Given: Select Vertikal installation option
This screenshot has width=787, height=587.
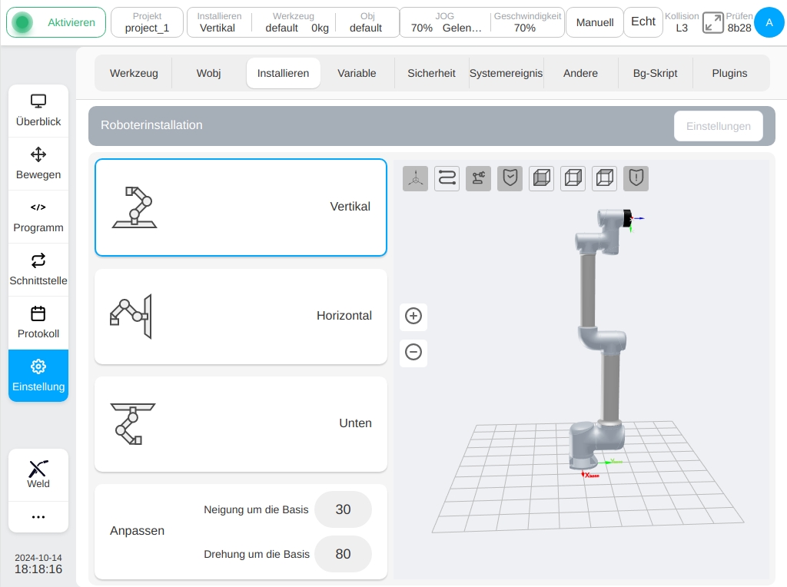Looking at the screenshot, I should pyautogui.click(x=241, y=207).
